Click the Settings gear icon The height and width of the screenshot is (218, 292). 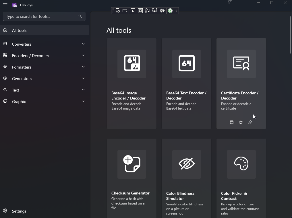pos(5,211)
